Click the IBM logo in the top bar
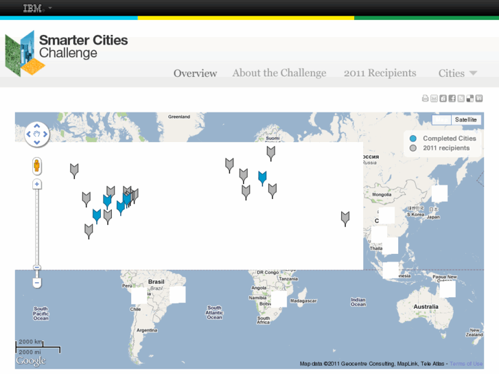The width and height of the screenshot is (499, 374). pos(33,8)
